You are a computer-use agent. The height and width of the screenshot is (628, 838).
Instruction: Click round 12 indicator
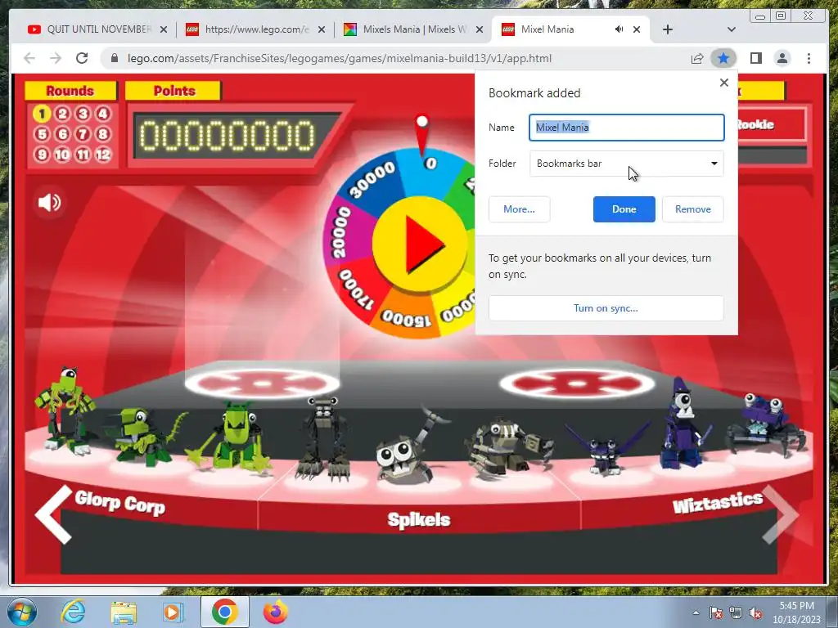tap(102, 155)
